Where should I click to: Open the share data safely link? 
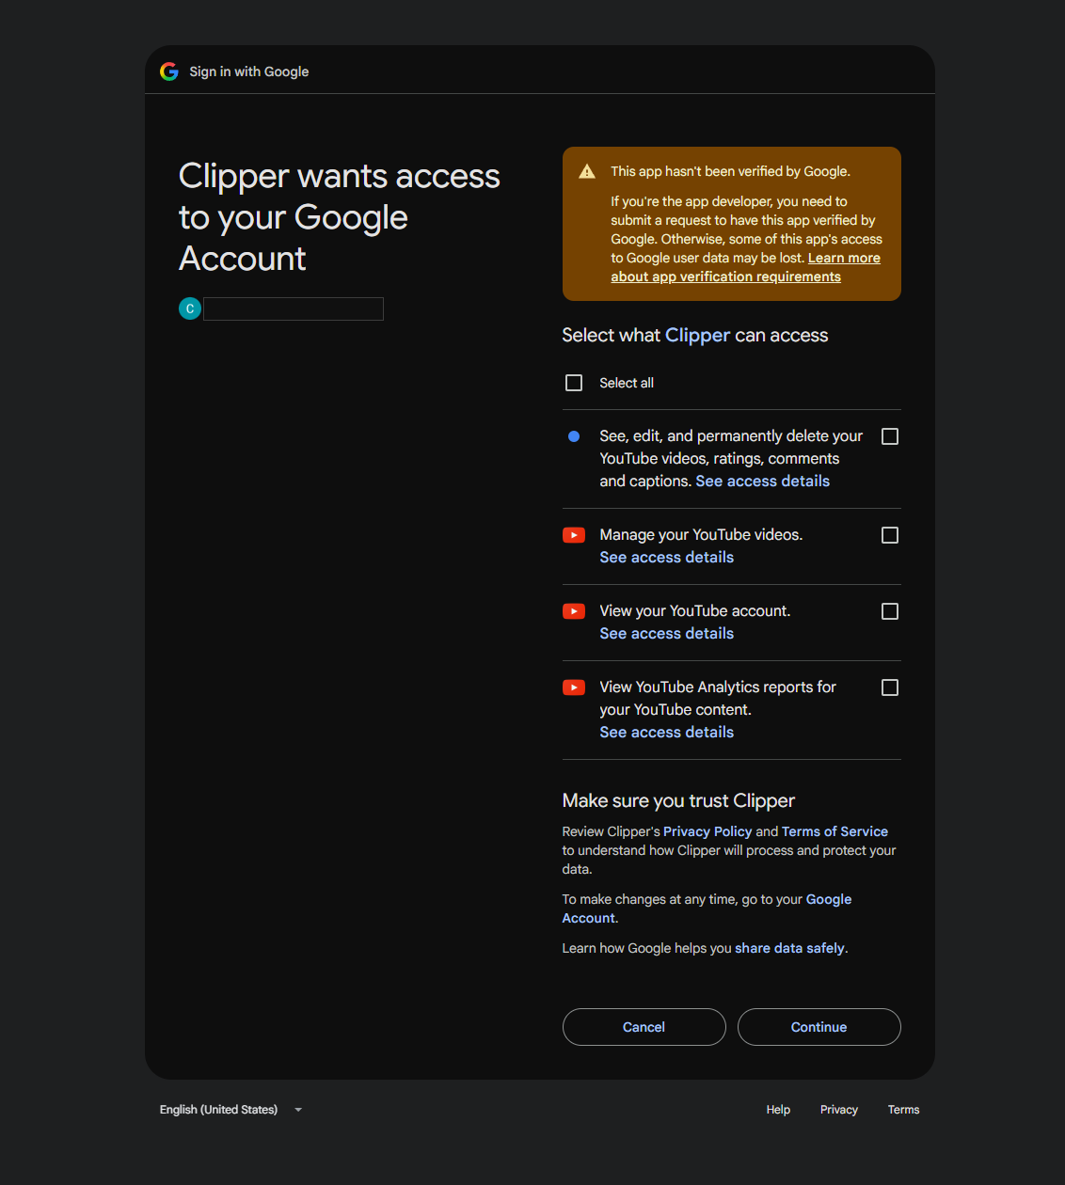(789, 948)
